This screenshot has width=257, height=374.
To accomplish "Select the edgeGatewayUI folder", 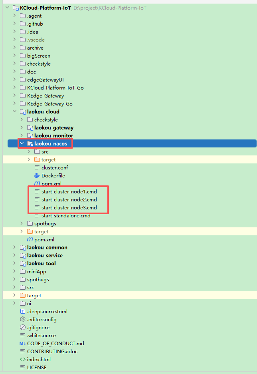I will (x=45, y=80).
